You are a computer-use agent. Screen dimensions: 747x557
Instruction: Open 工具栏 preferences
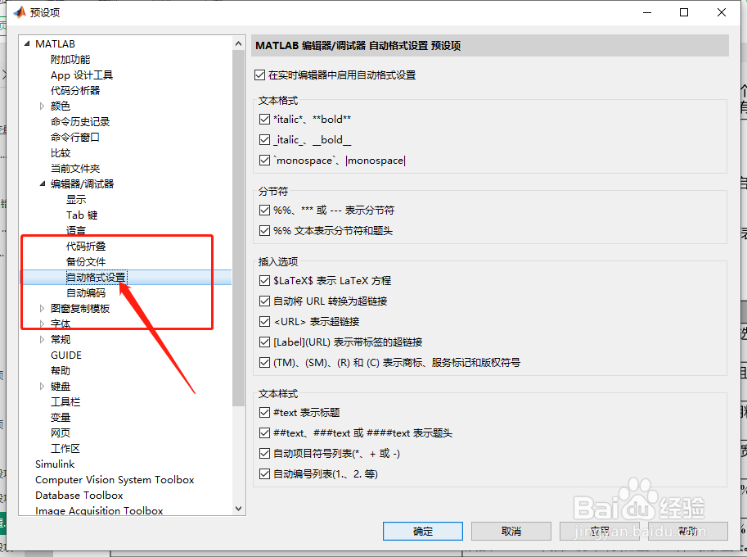tap(65, 402)
